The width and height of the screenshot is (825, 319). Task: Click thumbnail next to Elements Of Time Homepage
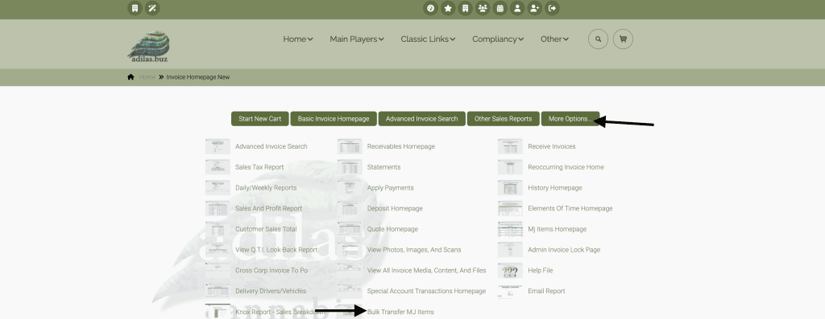coord(510,208)
